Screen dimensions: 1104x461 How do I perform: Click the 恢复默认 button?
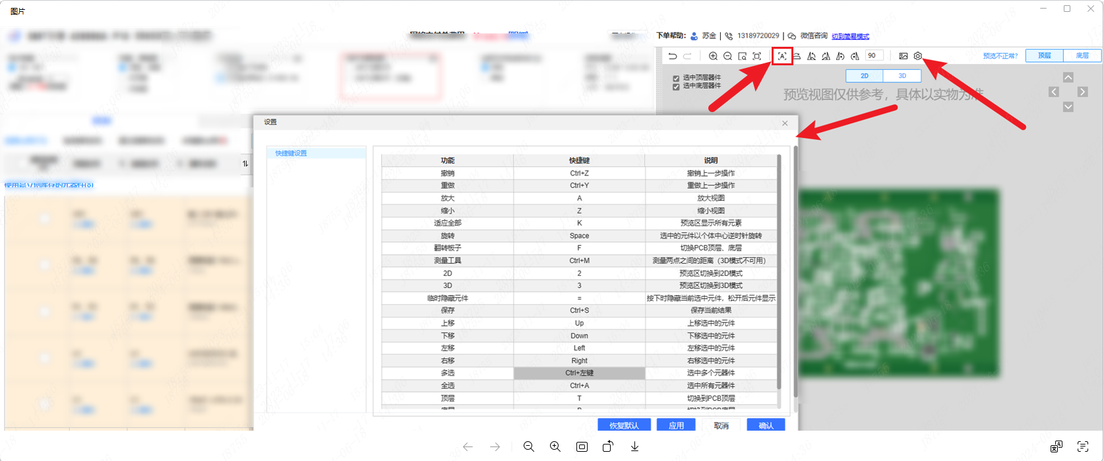coord(624,425)
